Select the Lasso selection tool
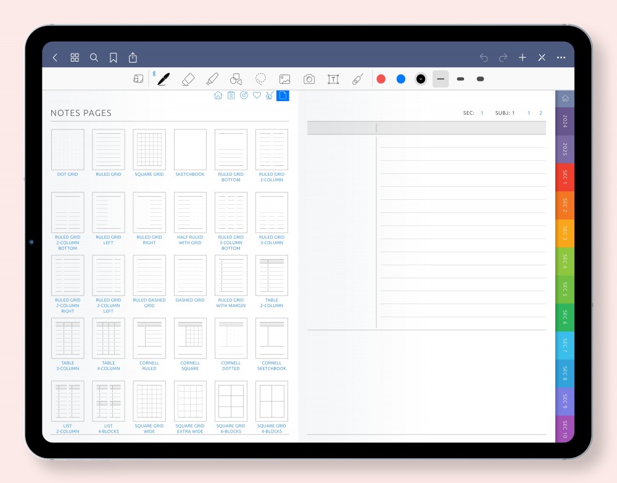Viewport: 617px width, 483px height. [260, 79]
